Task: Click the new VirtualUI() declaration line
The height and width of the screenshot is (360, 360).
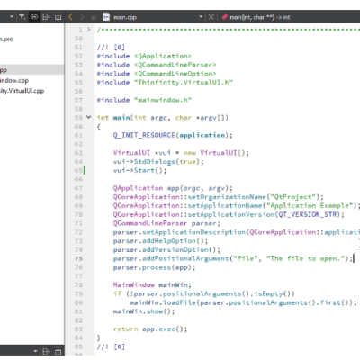Action: (x=181, y=153)
